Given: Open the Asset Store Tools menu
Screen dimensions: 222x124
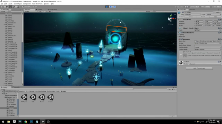Looking at the screenshot, I should pyautogui.click(x=37, y=4).
